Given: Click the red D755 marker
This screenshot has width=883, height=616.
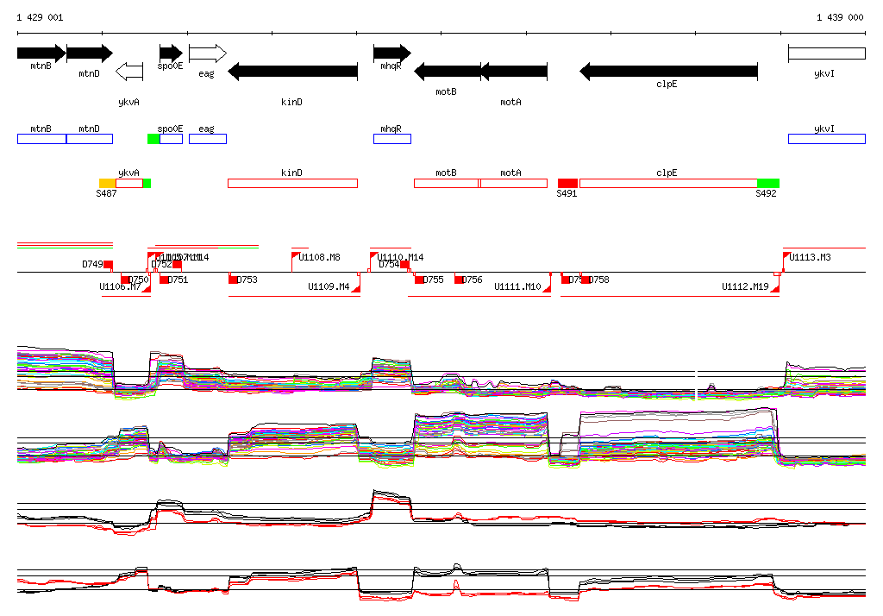Looking at the screenshot, I should (419, 280).
